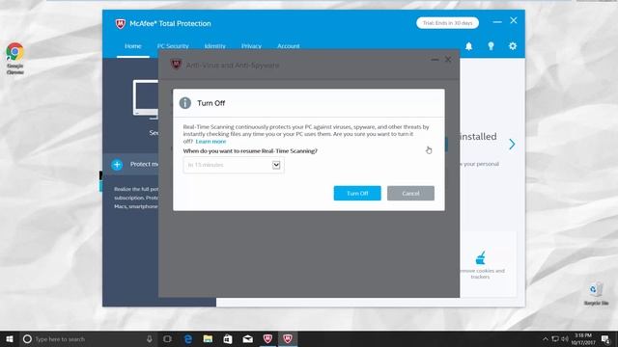Image resolution: width=618 pixels, height=347 pixels.
Task: Click first McAfee taskbar icon
Action: (267, 338)
